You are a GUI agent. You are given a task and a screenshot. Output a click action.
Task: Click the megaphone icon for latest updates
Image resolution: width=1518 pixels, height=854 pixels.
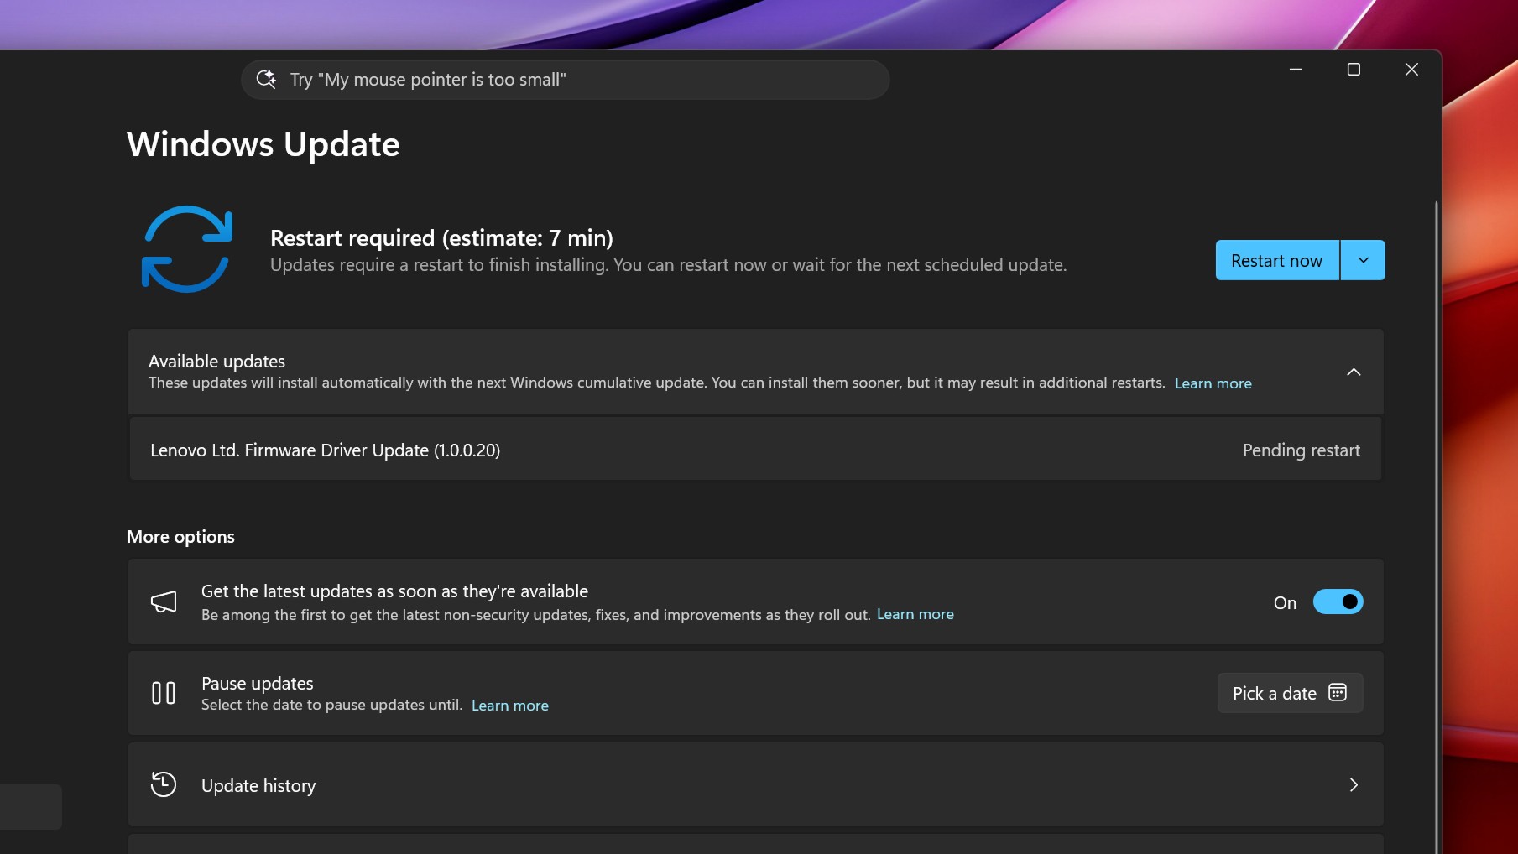(x=163, y=601)
